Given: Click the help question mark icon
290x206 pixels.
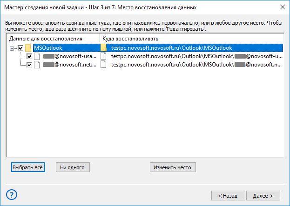Looking at the screenshot, I should pyautogui.click(x=12, y=195).
